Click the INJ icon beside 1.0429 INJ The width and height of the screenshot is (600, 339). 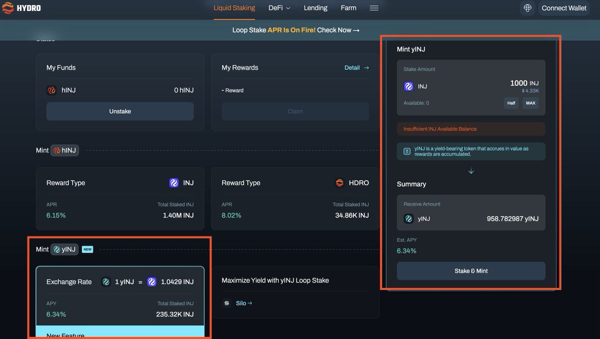[151, 282]
